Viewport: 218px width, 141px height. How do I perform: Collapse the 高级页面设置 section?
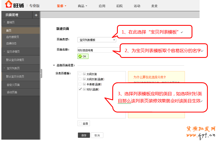coord(54,65)
